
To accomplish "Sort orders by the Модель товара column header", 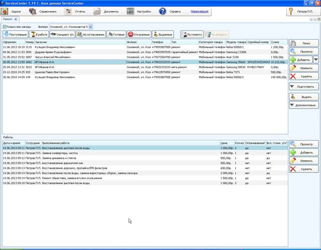I will (x=236, y=42).
